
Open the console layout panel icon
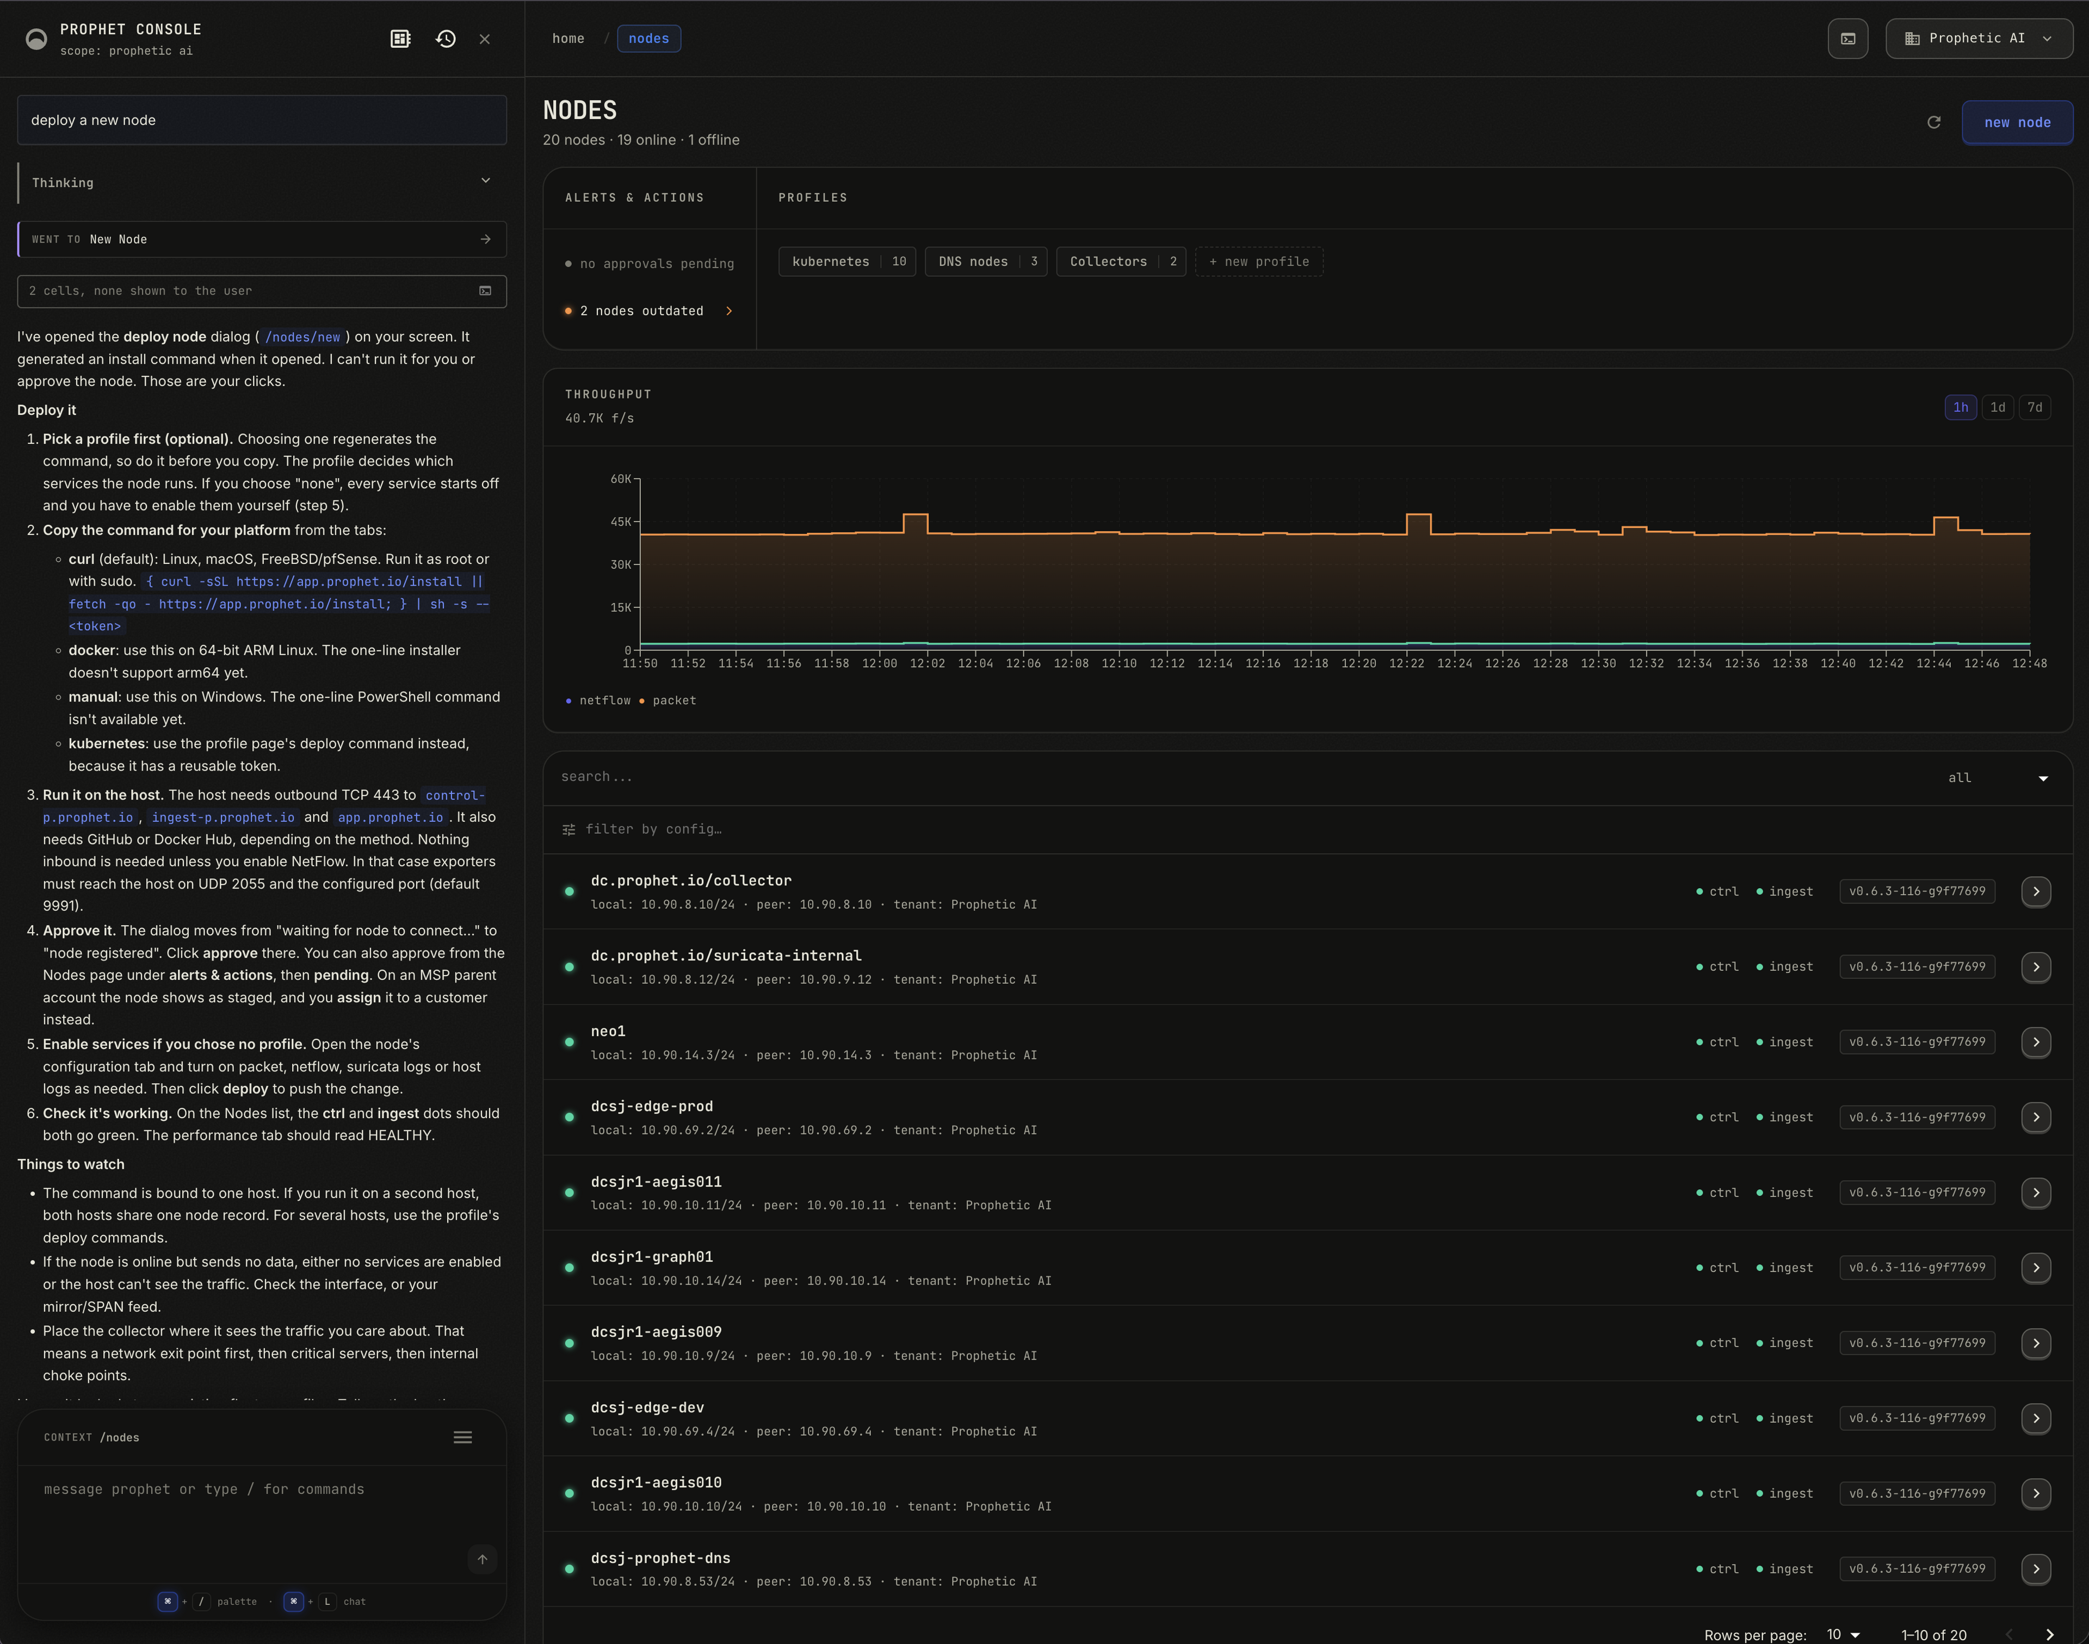(x=400, y=39)
